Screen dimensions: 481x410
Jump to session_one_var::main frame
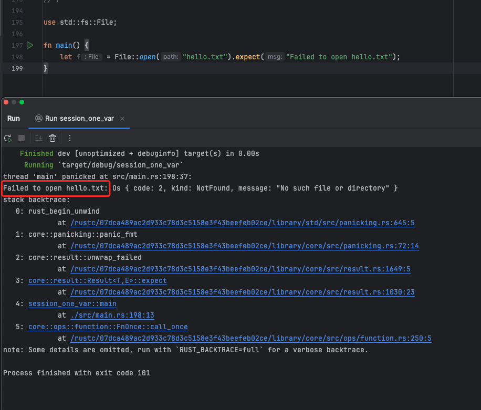72,303
